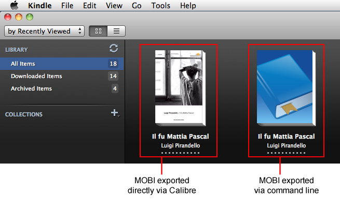340x207 pixels.
Task: Open the 'by Recently Viewed' sort dropdown
Action: pos(44,31)
